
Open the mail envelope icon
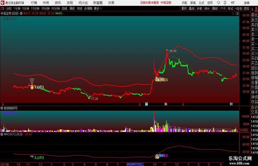[x=233, y=3]
